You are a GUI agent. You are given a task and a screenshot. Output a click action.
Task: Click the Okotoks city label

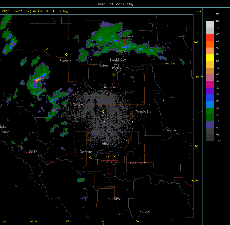tap(110, 187)
